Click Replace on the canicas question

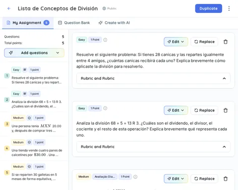coord(204,42)
